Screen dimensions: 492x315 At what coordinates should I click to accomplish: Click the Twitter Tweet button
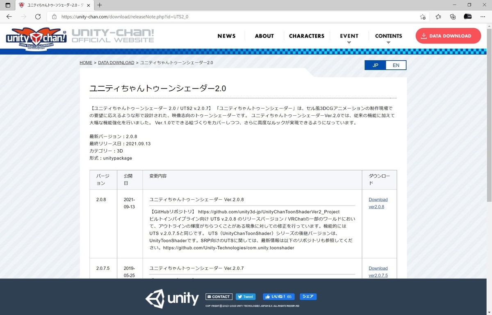(x=246, y=297)
